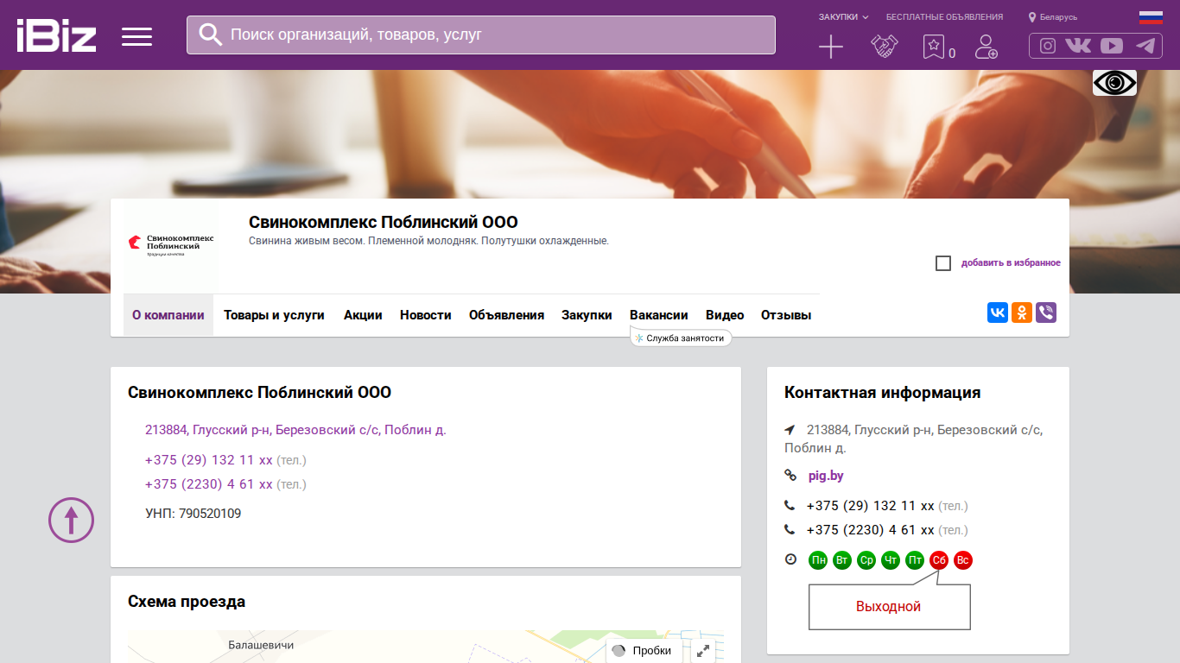1180x663 pixels.
Task: Click the search magnifier icon
Action: pos(211,35)
